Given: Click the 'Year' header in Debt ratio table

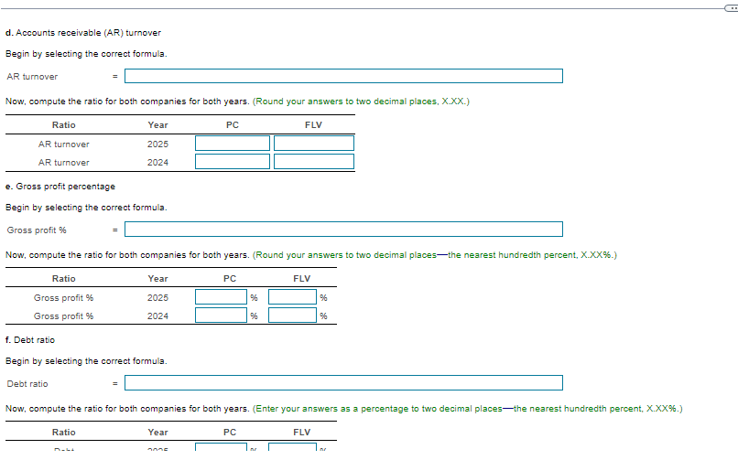Looking at the screenshot, I should pos(157,433).
